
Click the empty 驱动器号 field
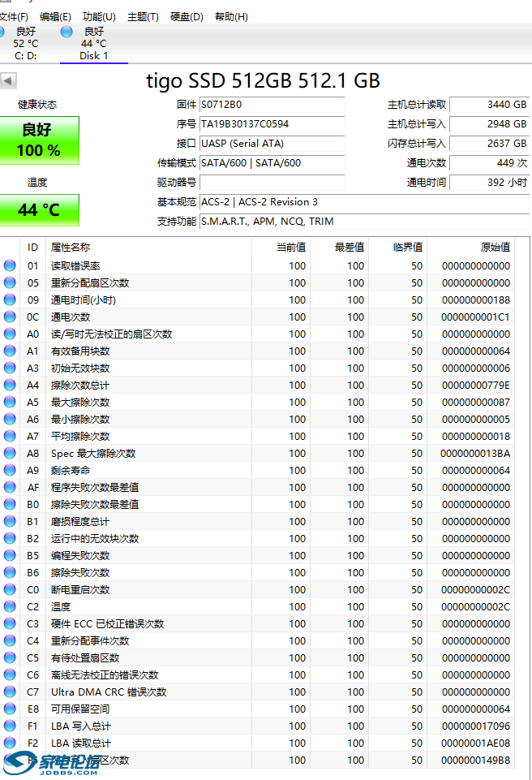click(x=272, y=182)
